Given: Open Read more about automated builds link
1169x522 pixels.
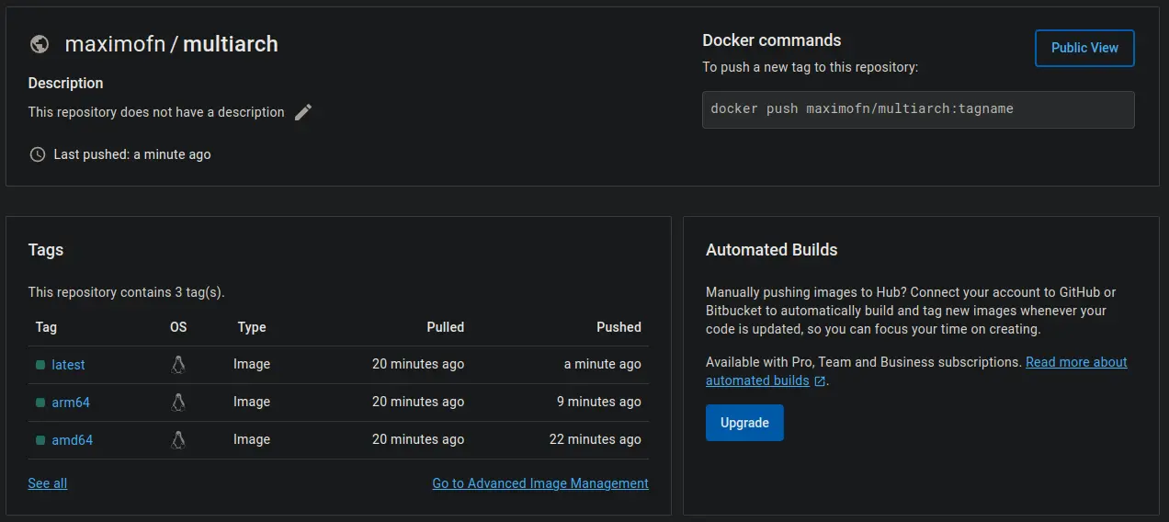Looking at the screenshot, I should 1076,362.
